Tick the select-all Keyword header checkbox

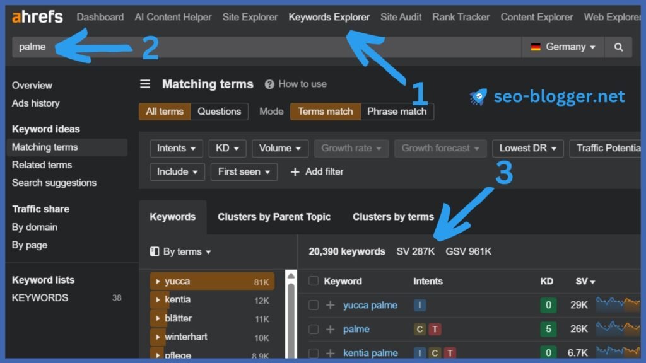314,281
